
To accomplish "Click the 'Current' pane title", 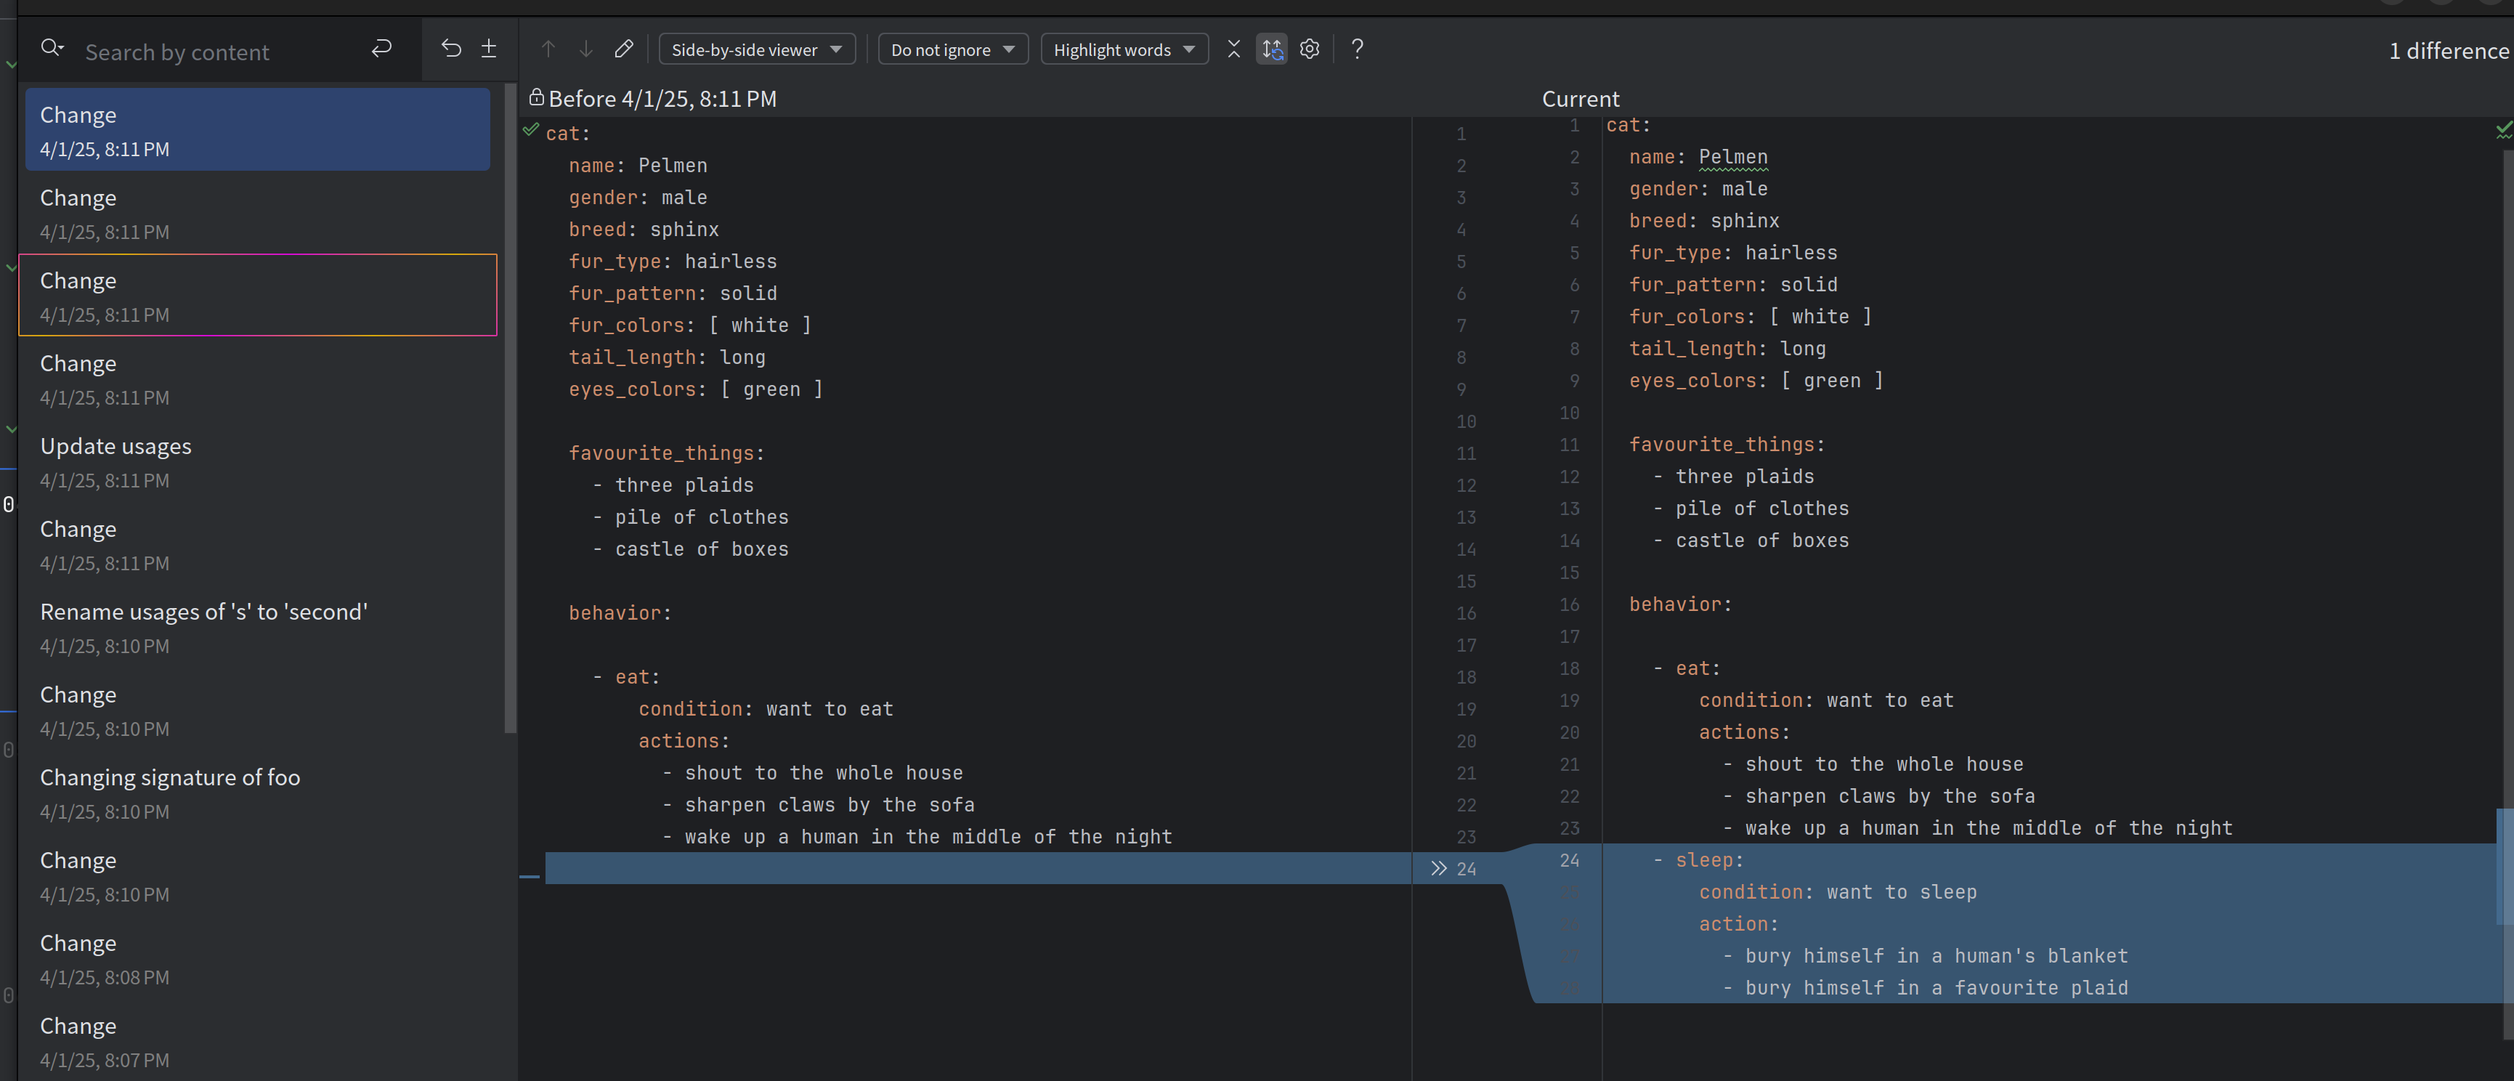I will pos(1580,99).
